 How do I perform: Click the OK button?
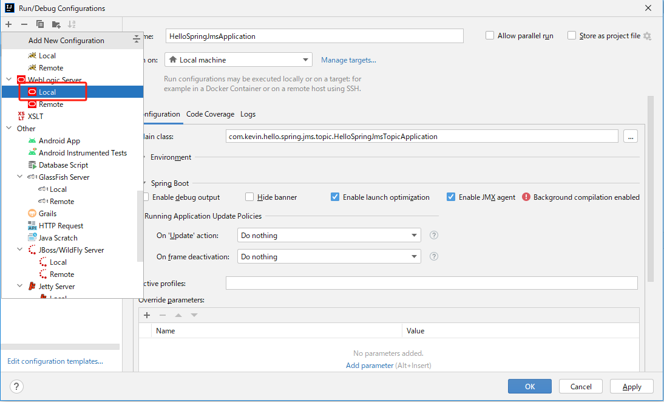pos(530,386)
